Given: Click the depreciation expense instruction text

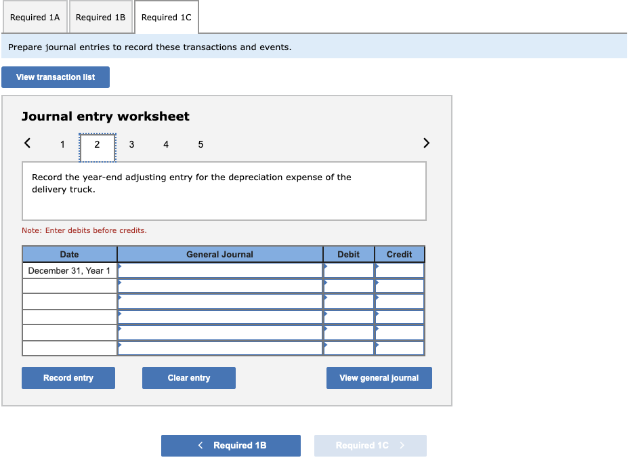Looking at the screenshot, I should pyautogui.click(x=192, y=184).
